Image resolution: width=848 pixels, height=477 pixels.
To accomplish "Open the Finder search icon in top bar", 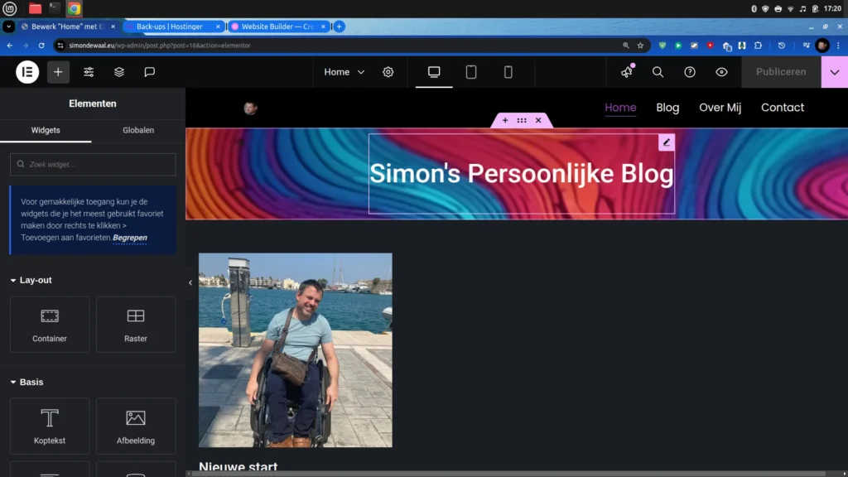I will click(x=658, y=72).
